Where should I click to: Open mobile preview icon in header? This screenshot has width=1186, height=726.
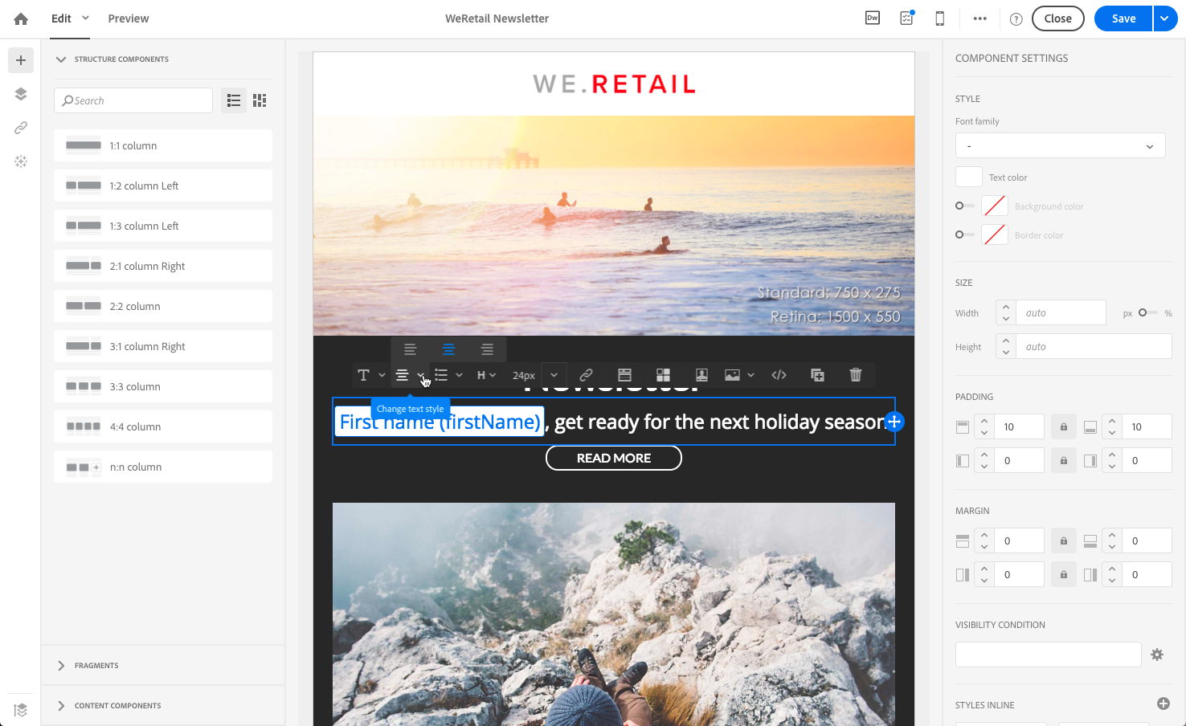point(939,18)
